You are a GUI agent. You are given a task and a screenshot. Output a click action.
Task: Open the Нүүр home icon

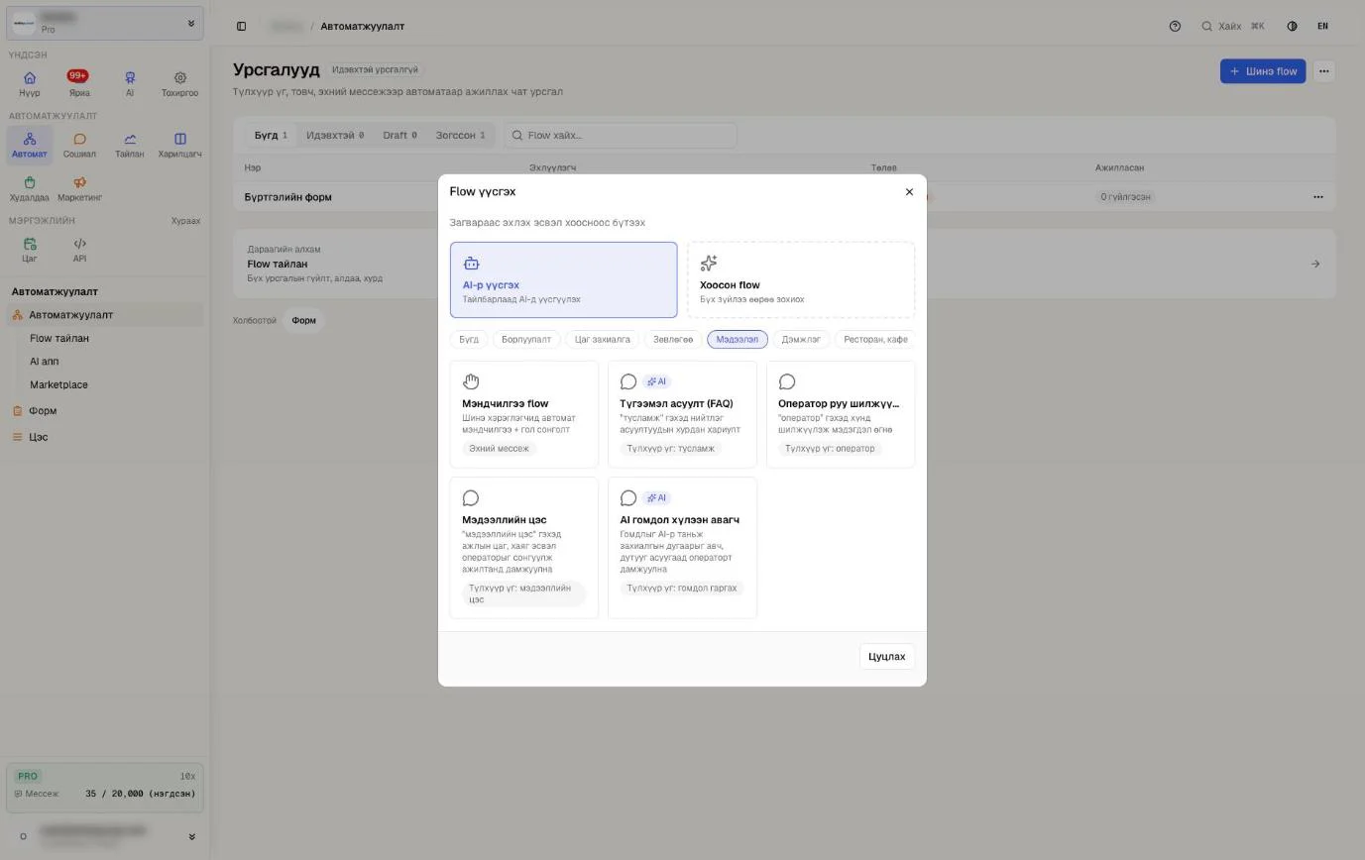30,83
